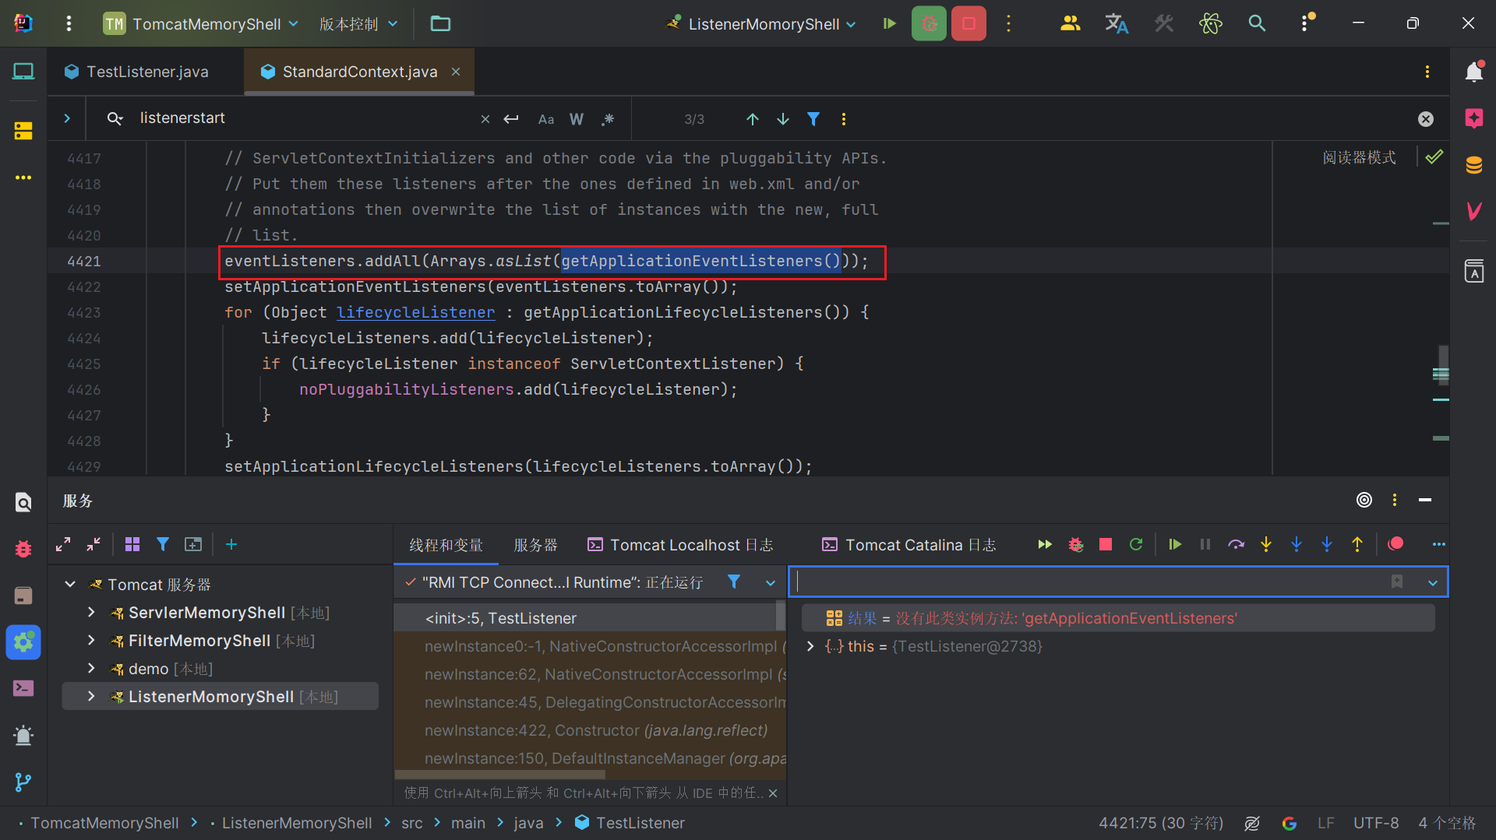Filter search results funnel icon
1496x840 pixels.
tap(813, 119)
